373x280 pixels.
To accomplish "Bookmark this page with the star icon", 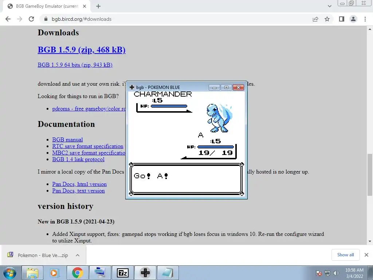I will tap(327, 19).
